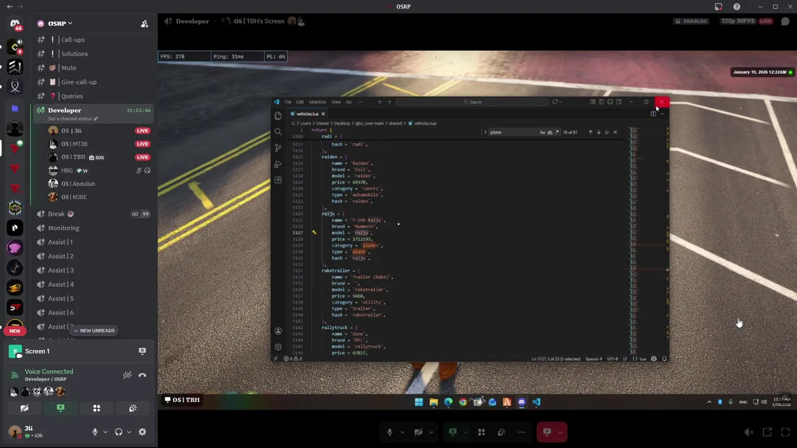
Task: Select the vehicles.lua editor tab
Action: click(308, 114)
